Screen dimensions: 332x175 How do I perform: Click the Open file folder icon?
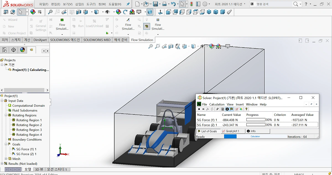146,4
